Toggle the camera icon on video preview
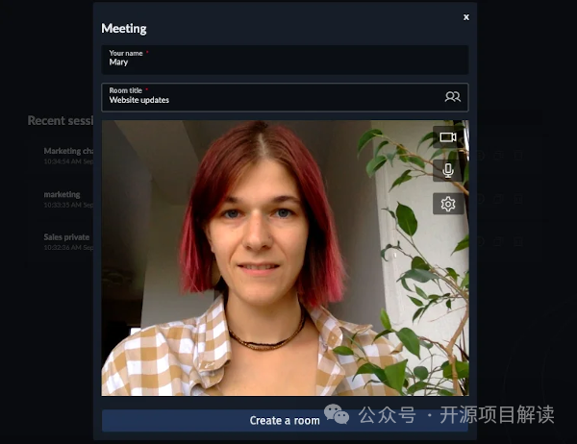 point(447,137)
